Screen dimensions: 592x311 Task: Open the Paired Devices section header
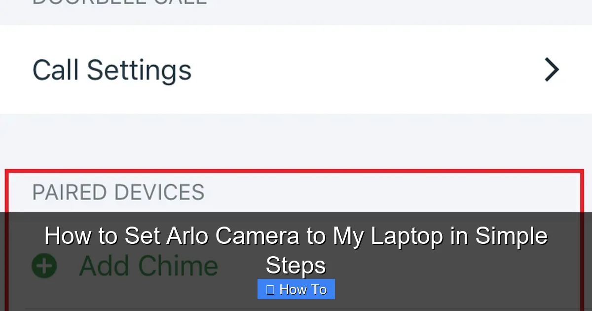(118, 193)
